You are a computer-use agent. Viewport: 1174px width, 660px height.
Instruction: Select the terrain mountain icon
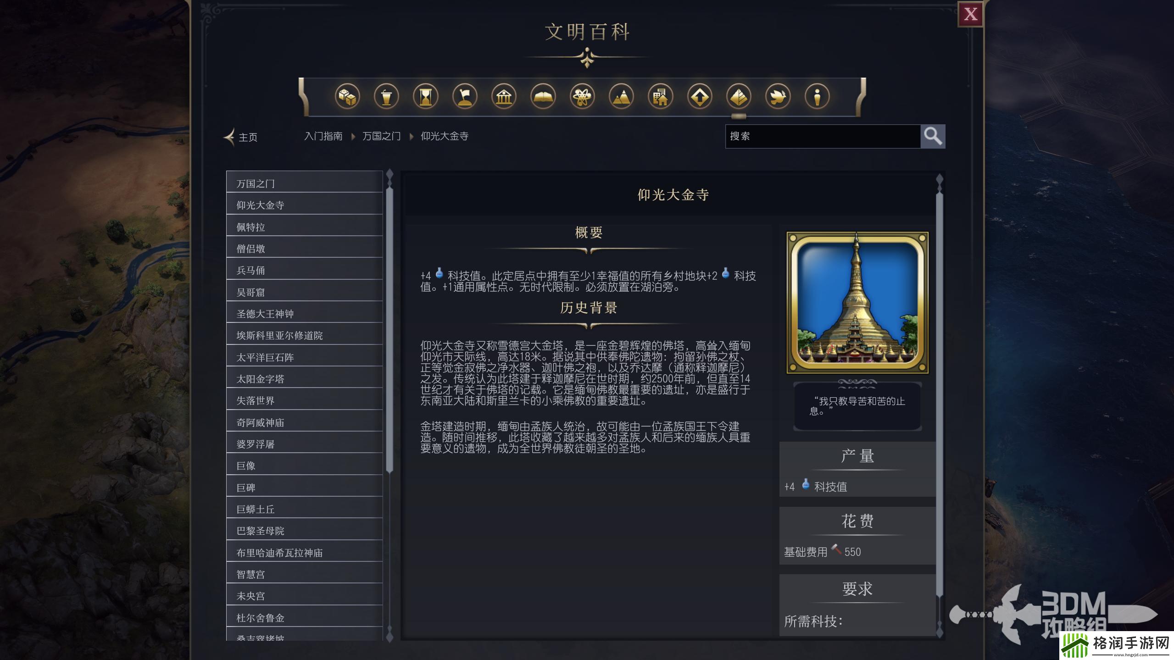tap(622, 96)
